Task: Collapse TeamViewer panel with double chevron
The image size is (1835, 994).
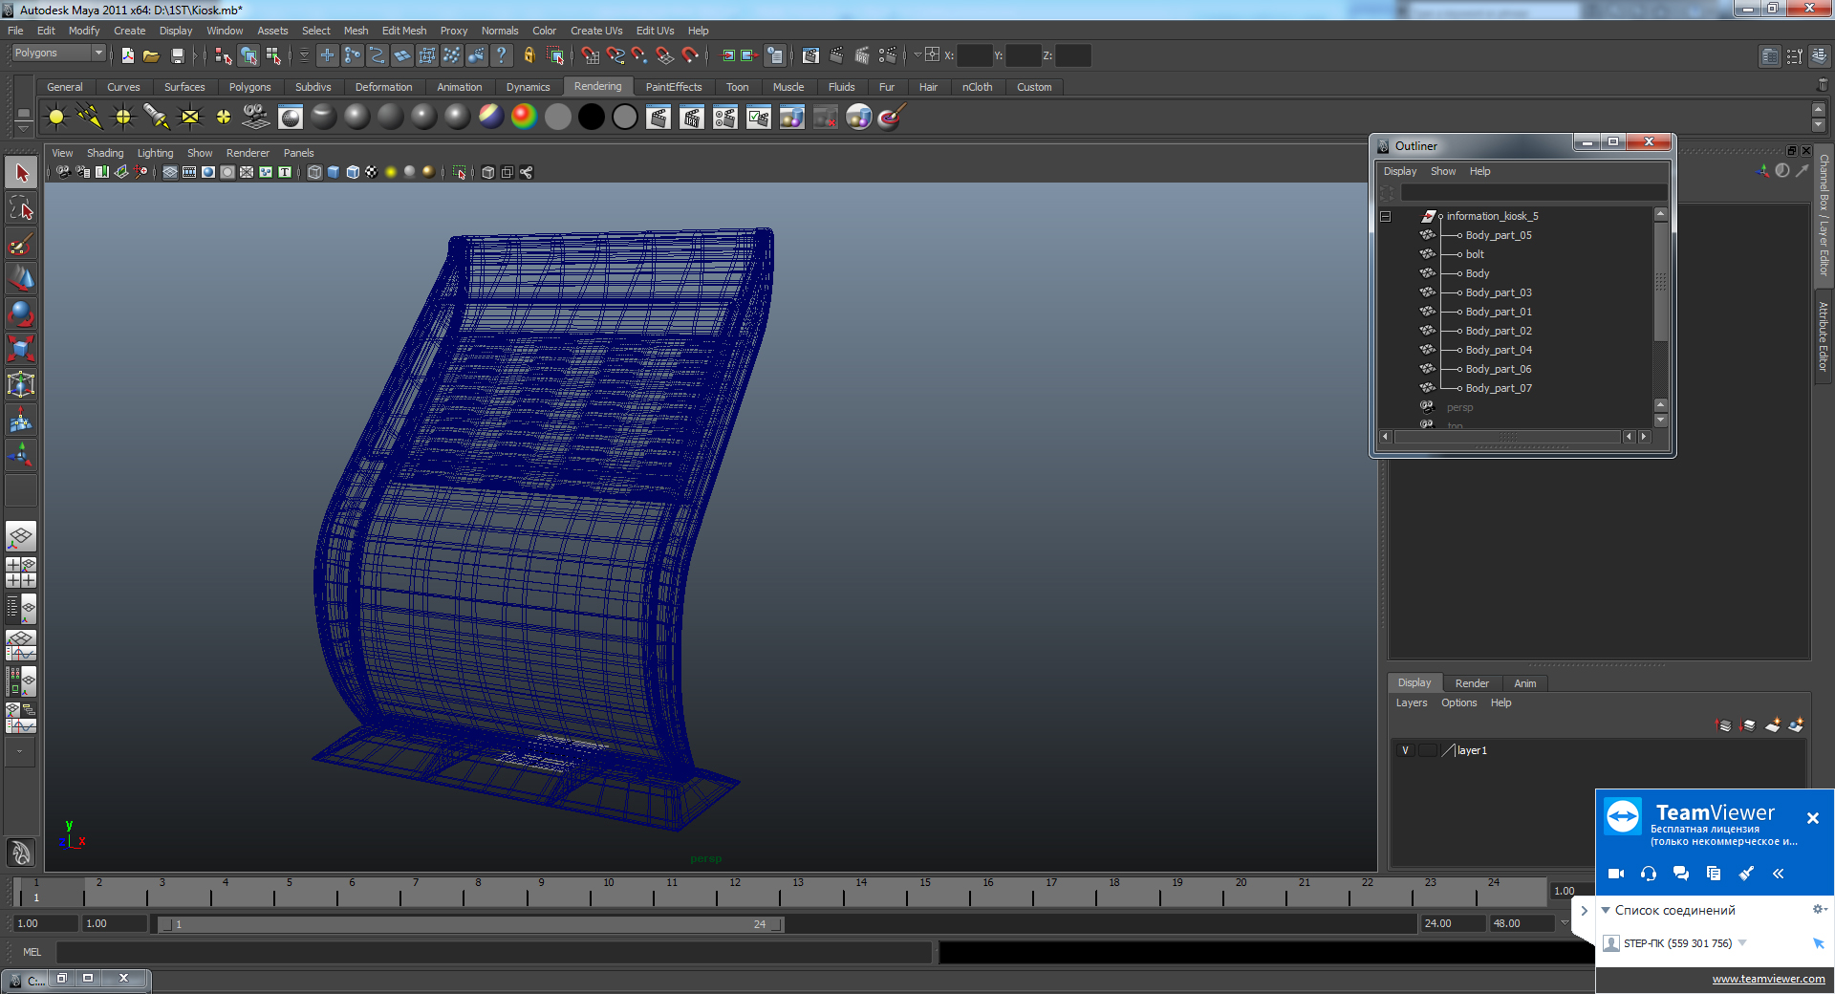Action: [1778, 874]
